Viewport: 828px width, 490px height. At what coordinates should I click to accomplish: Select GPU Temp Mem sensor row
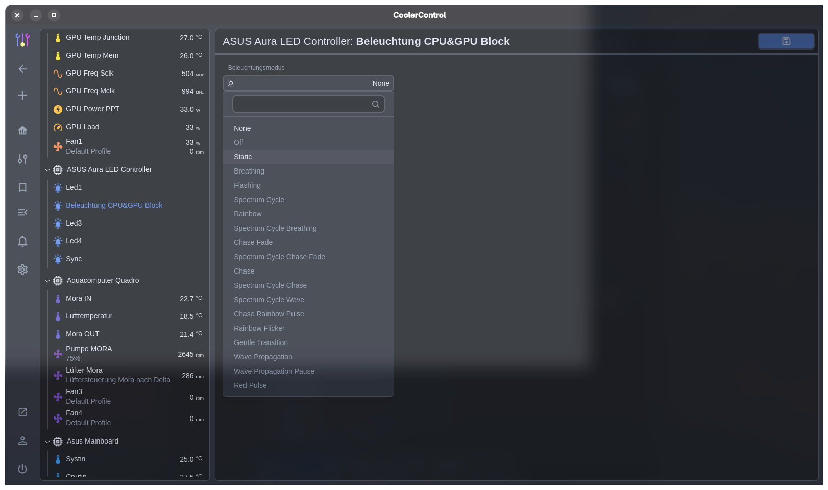pos(128,55)
